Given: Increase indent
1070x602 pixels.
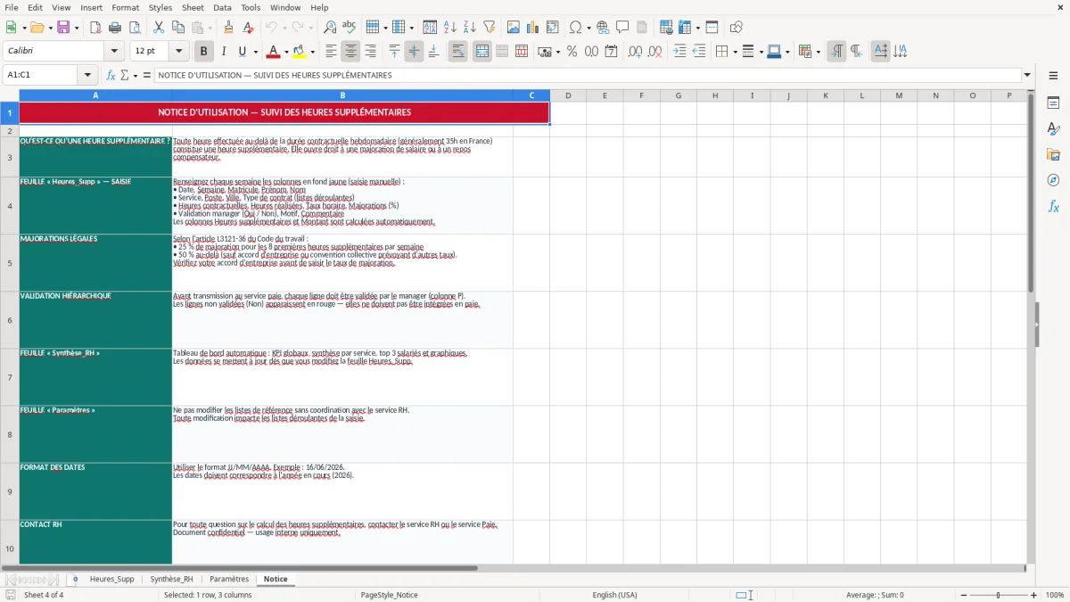Looking at the screenshot, I should coord(679,52).
